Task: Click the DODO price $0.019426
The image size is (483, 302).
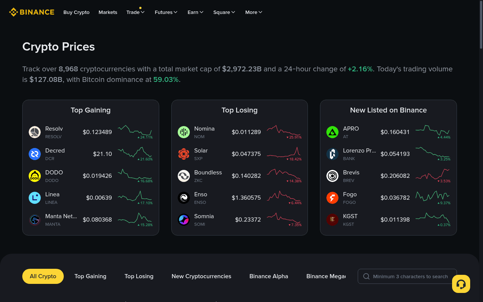Action: (97, 176)
